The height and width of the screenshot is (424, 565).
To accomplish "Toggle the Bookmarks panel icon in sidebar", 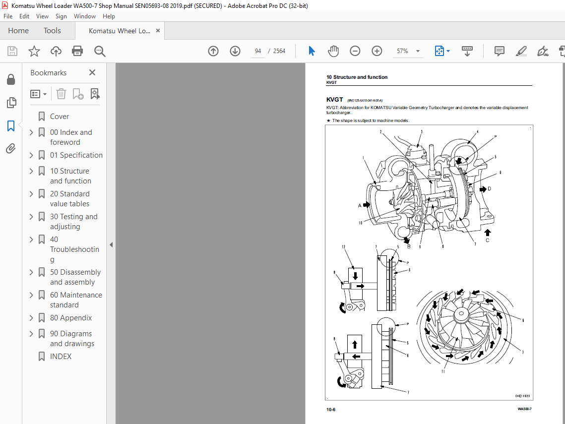I will (x=11, y=126).
